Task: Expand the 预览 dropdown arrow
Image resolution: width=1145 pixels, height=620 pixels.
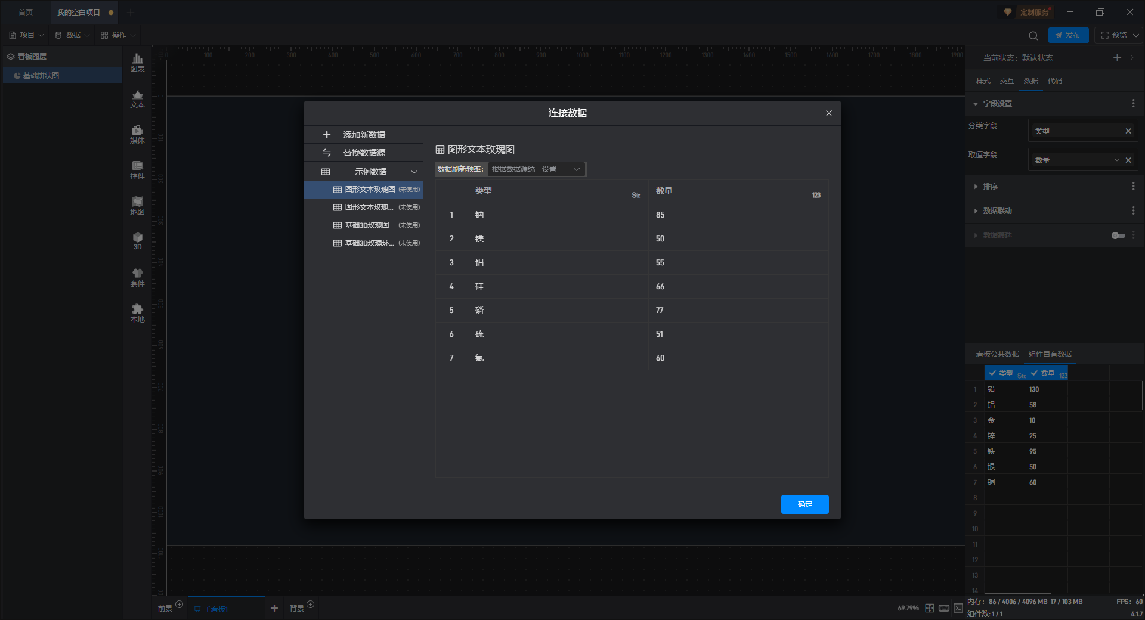Action: (x=1135, y=35)
